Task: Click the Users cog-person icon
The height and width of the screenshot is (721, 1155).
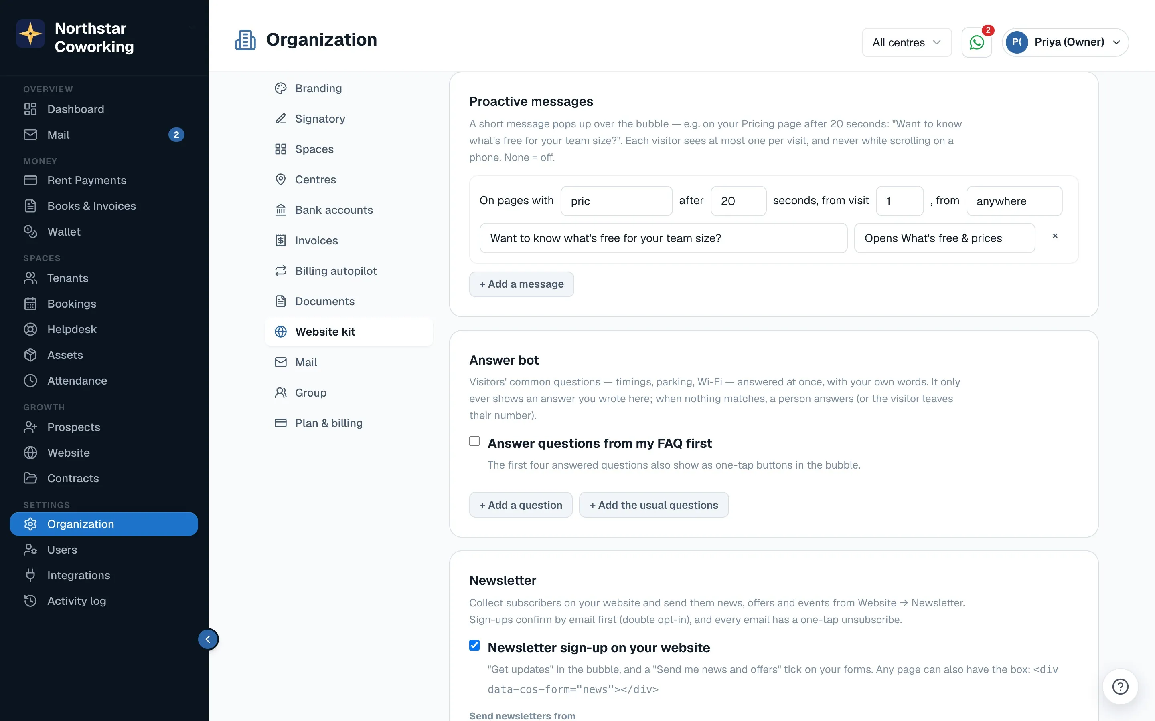Action: coord(30,550)
